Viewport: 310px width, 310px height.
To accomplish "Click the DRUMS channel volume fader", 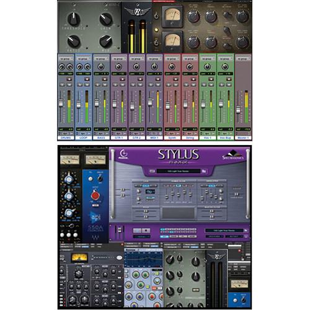I will [x=61, y=103].
